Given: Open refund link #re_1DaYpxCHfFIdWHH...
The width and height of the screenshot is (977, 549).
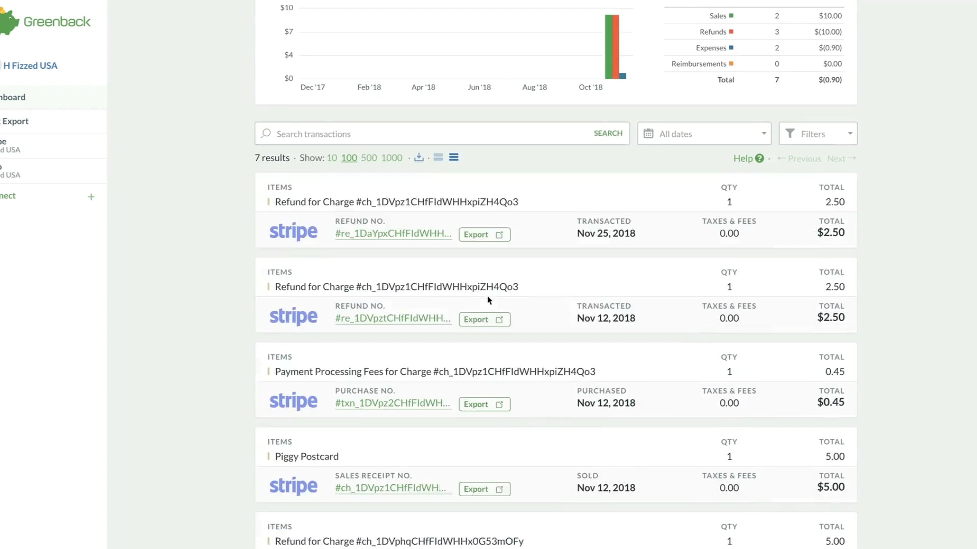Looking at the screenshot, I should 393,233.
